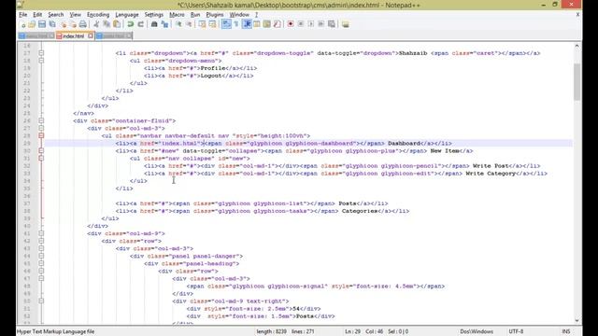Collapse the New Item li fold on line 30
Screen dimensions: 598x336
[41, 151]
